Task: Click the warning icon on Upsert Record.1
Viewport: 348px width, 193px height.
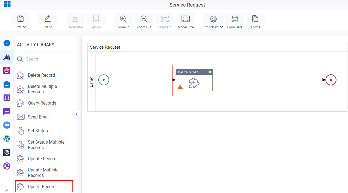Action: click(180, 87)
